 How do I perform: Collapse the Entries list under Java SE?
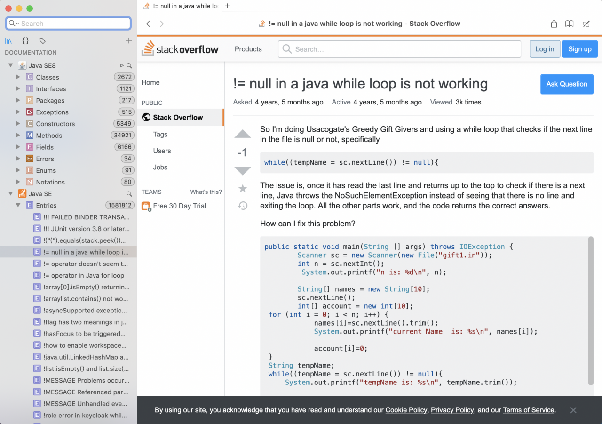(18, 205)
